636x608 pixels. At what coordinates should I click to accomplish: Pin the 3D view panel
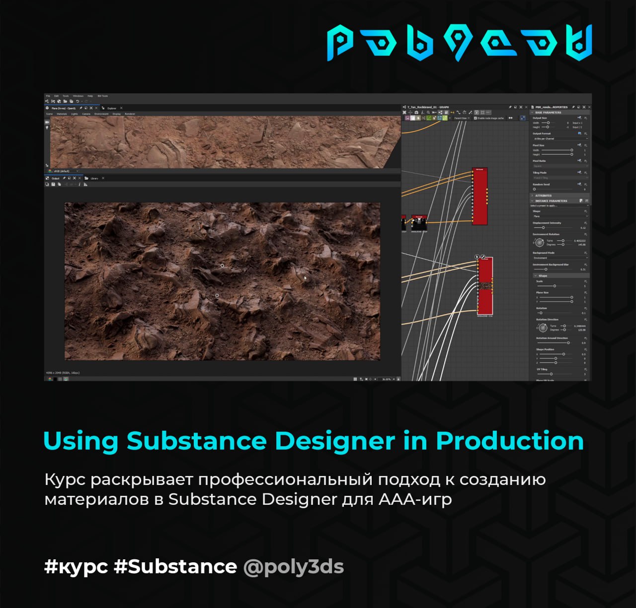tap(81, 108)
